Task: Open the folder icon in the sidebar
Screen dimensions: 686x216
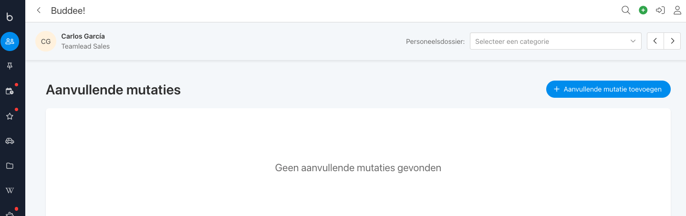Action: click(x=10, y=166)
